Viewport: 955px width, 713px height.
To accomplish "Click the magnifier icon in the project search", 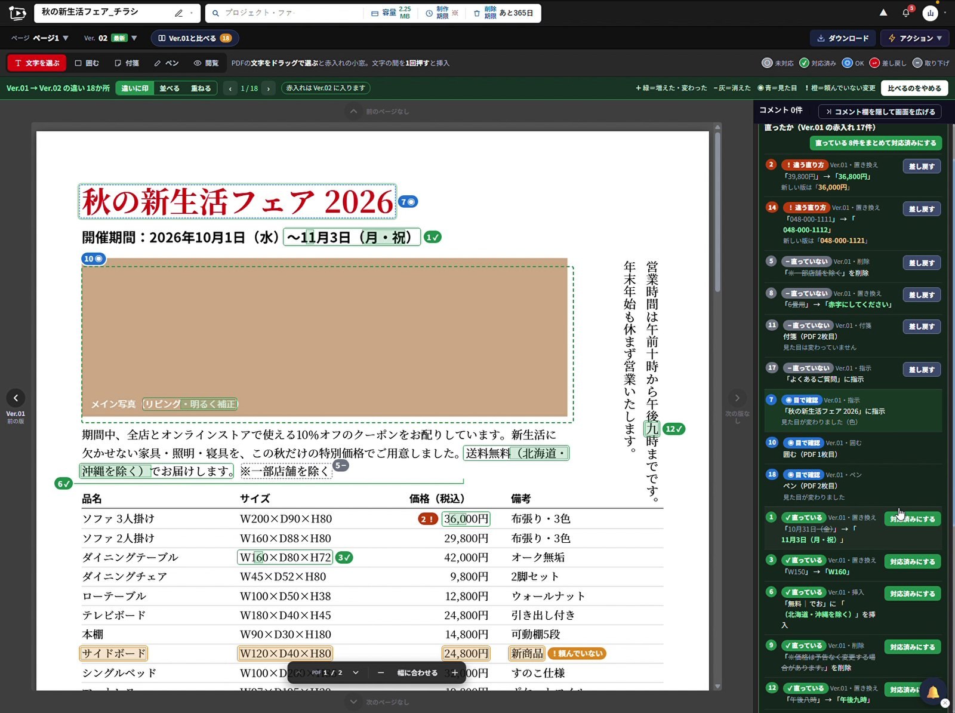I will (x=215, y=13).
